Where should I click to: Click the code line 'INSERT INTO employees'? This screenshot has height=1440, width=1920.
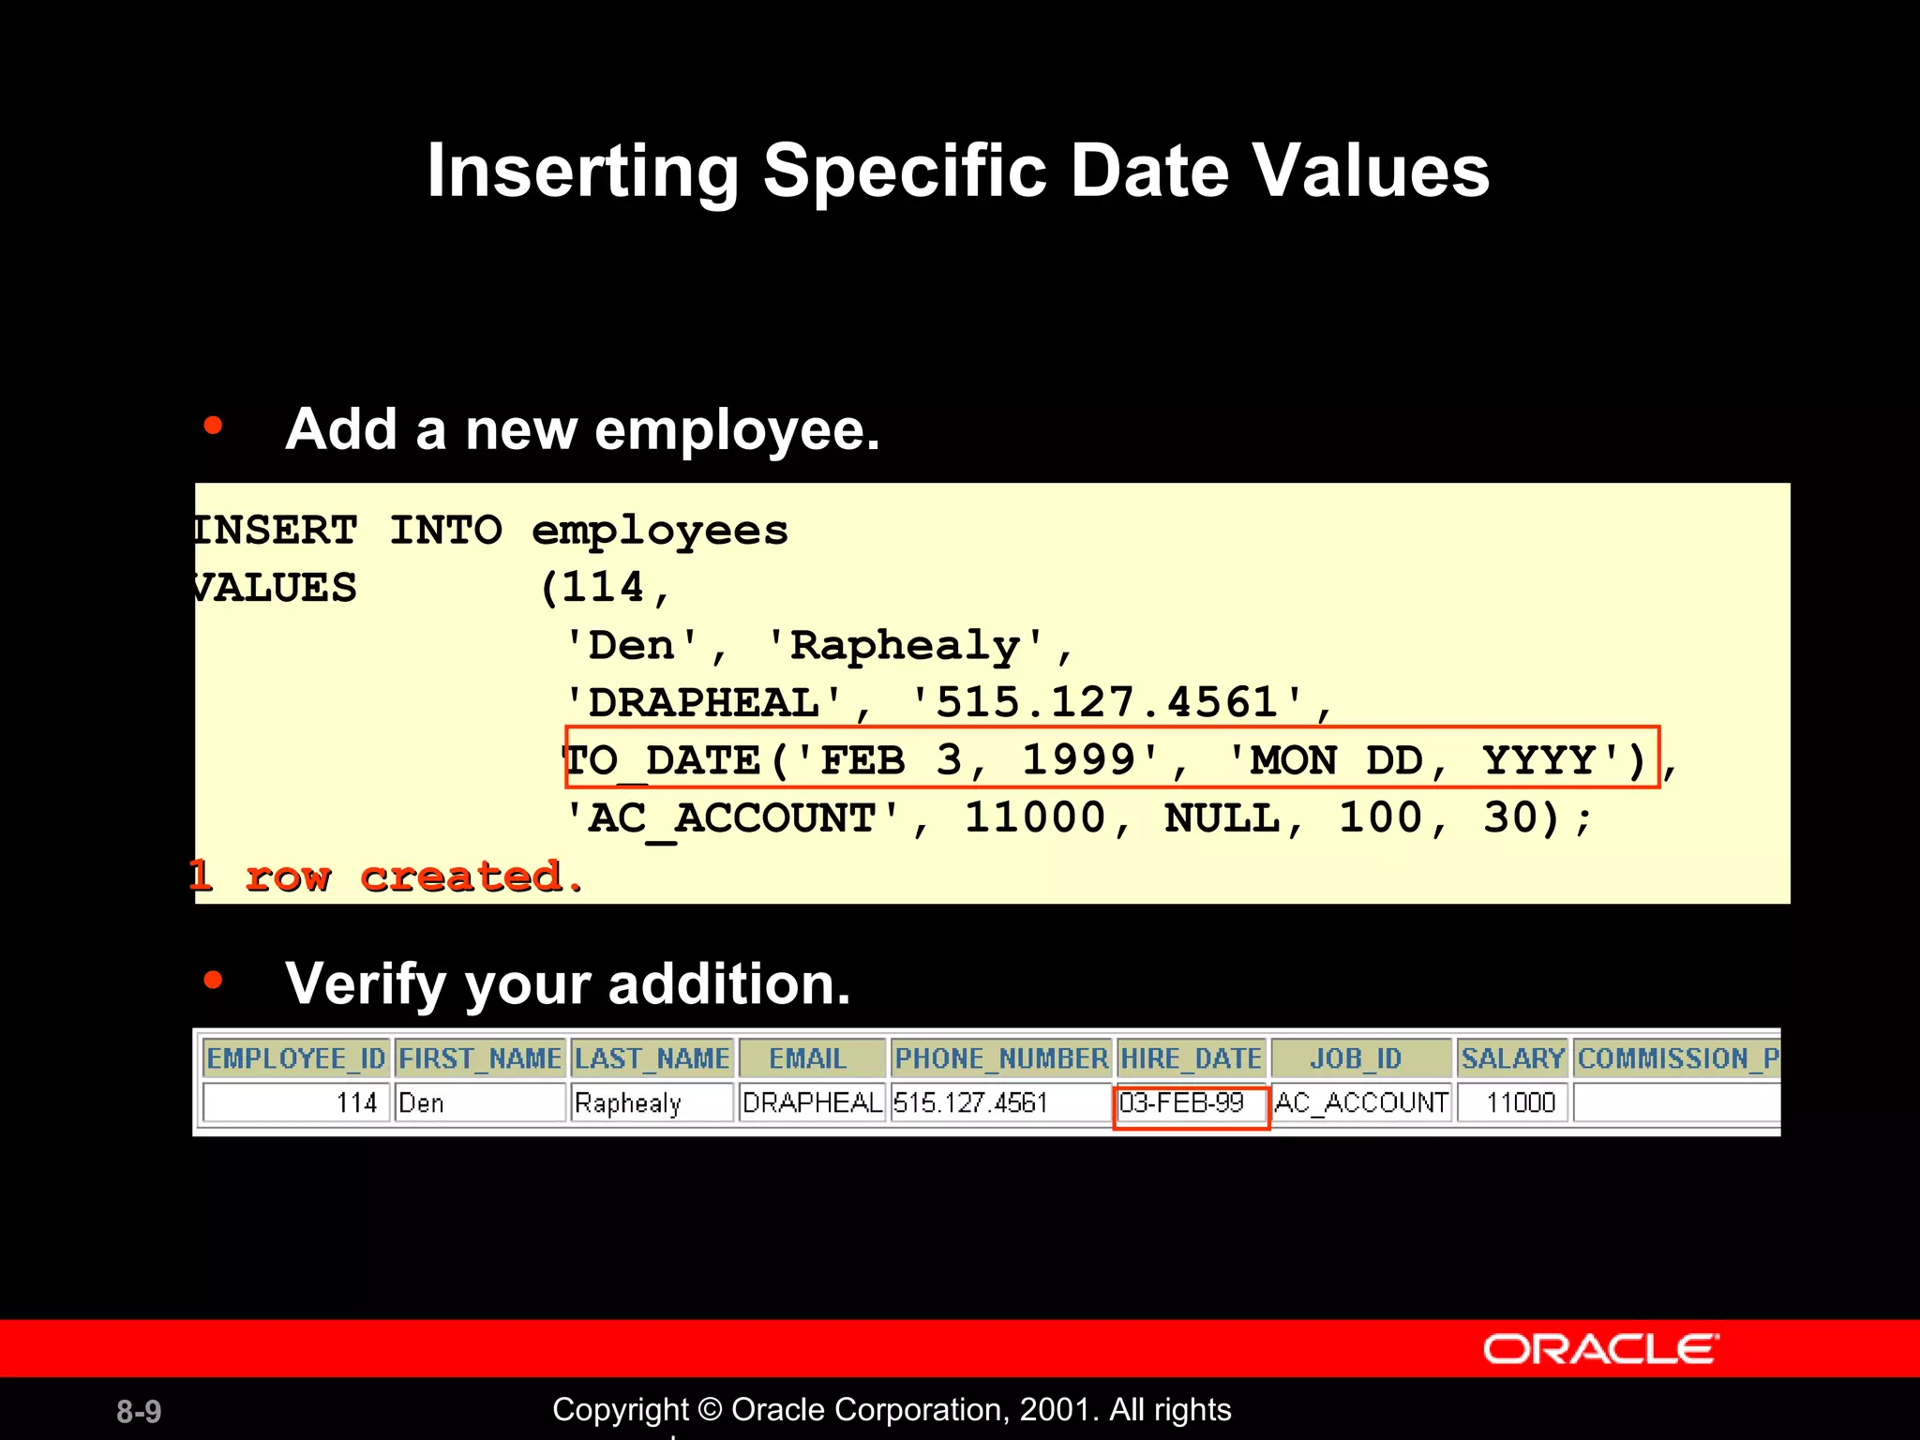[x=489, y=532]
